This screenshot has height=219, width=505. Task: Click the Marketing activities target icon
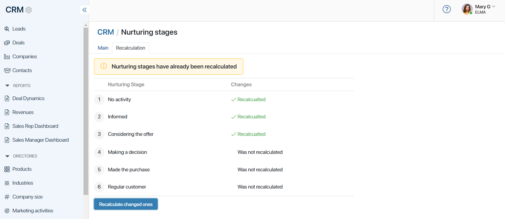pos(7,211)
